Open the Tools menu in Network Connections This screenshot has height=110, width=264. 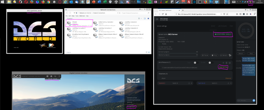click(x=77, y=16)
